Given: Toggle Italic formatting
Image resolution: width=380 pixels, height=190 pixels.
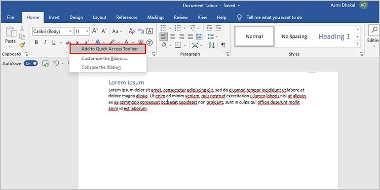Looking at the screenshot, I should pos(45,43).
